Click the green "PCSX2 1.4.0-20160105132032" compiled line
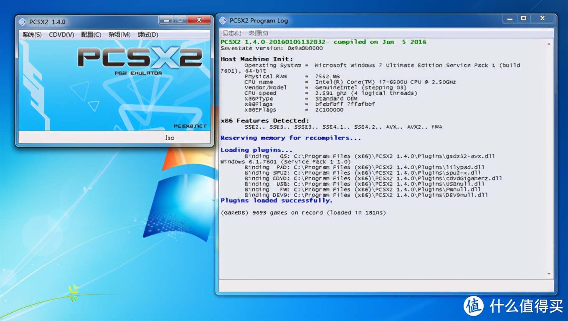Screen dimensions: 568x321 [x=323, y=42]
